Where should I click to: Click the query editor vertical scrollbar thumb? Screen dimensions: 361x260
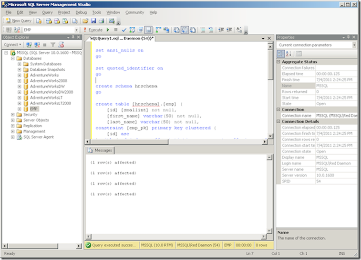(x=270, y=65)
